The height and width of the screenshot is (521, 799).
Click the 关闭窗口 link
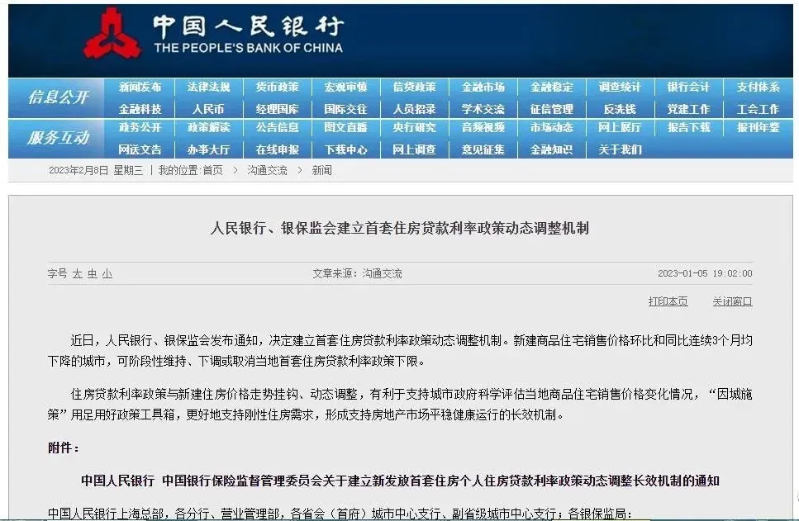732,301
